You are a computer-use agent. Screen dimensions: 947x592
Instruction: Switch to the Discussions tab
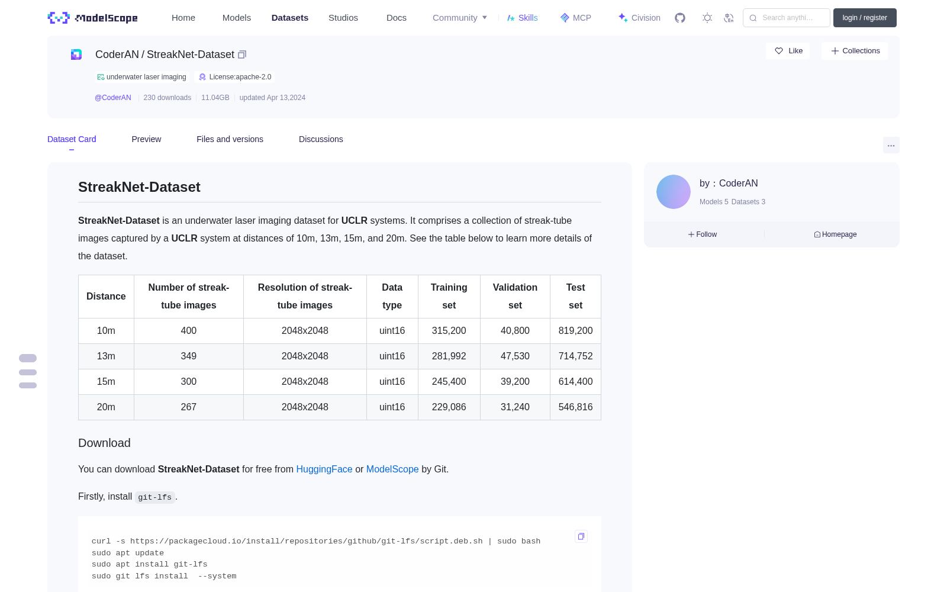(x=321, y=139)
